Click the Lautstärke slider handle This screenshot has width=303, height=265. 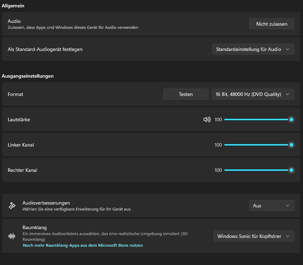coord(291,119)
